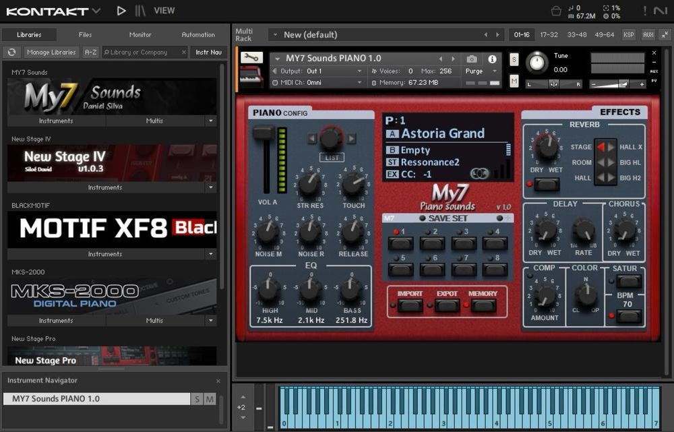Image resolution: width=674 pixels, height=432 pixels.
Task: Go to previous multi rack preset
Action: (x=486, y=35)
